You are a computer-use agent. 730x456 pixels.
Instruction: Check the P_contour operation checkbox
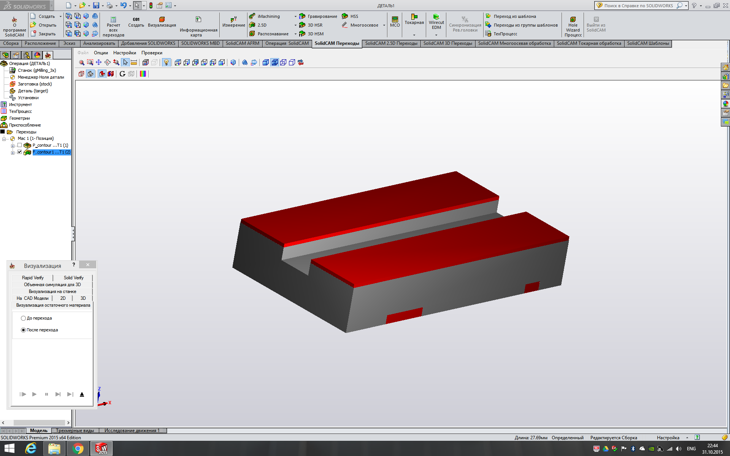click(x=20, y=145)
